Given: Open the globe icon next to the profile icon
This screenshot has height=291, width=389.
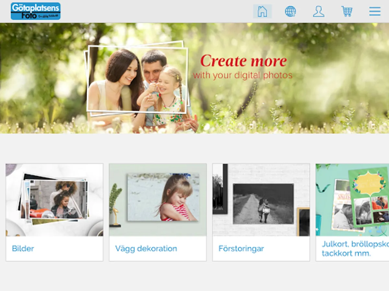Looking at the screenshot, I should coord(290,11).
